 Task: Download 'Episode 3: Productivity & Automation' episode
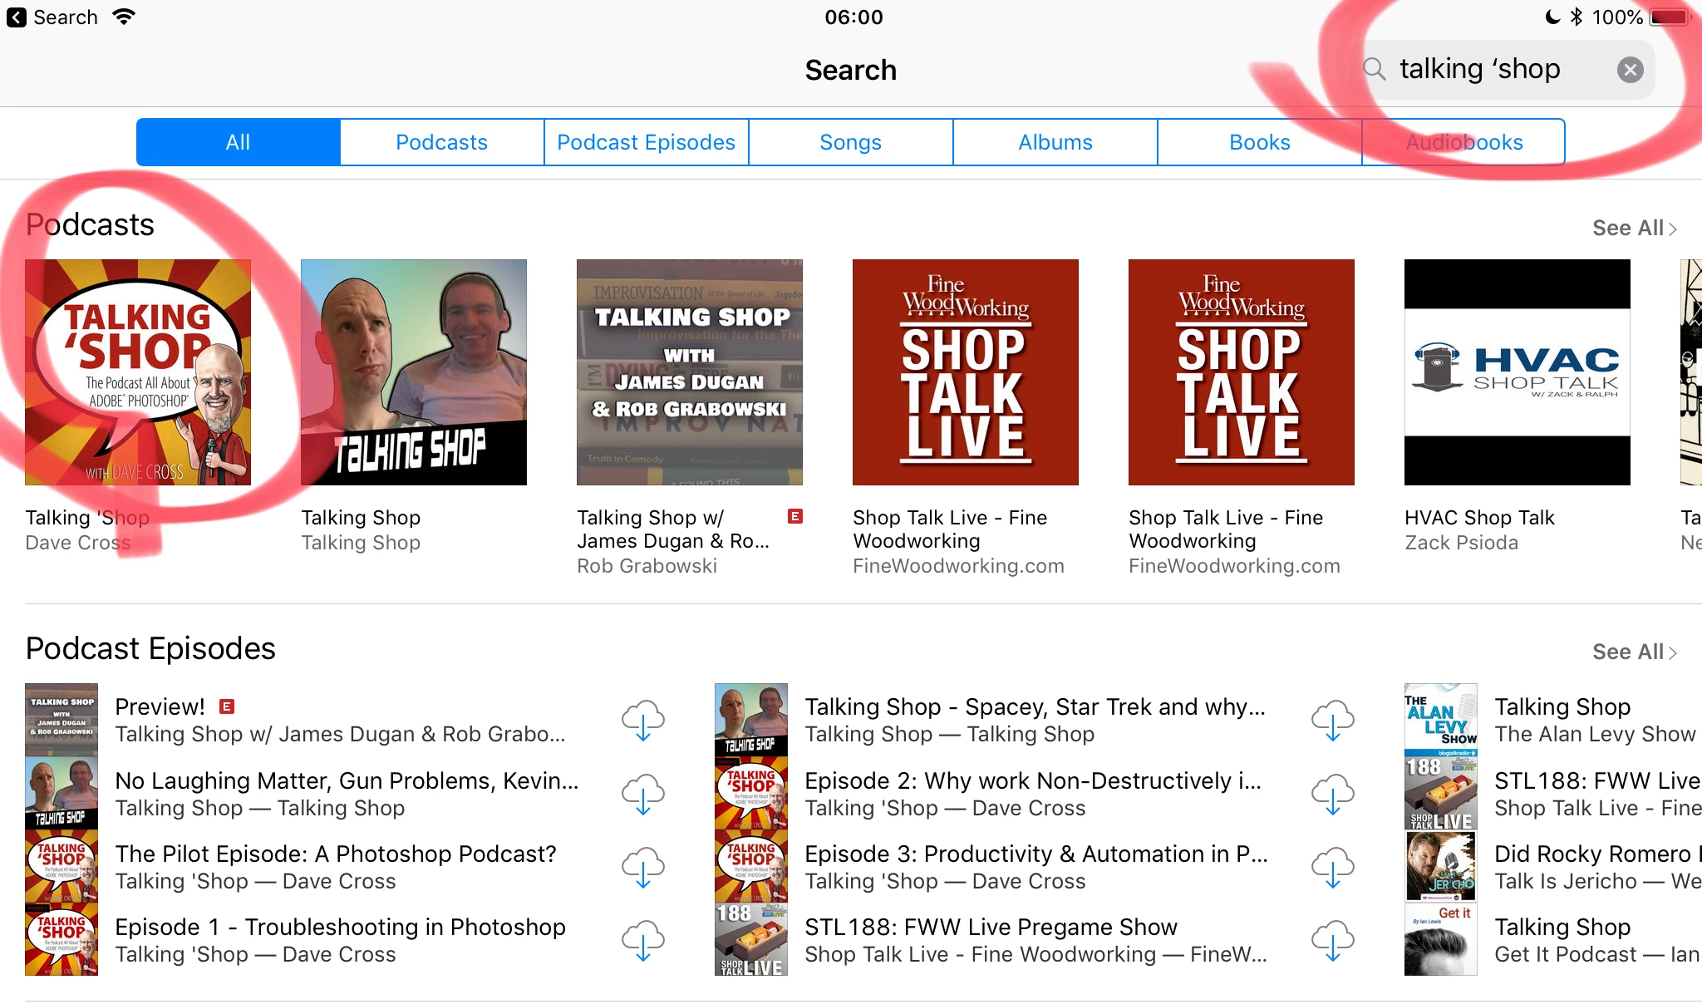click(x=1332, y=867)
